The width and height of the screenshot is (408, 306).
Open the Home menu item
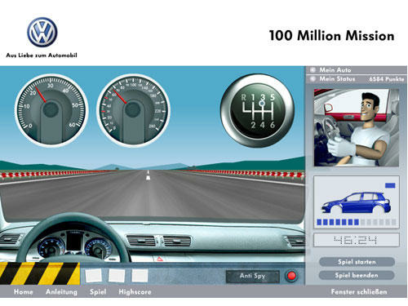tap(24, 292)
